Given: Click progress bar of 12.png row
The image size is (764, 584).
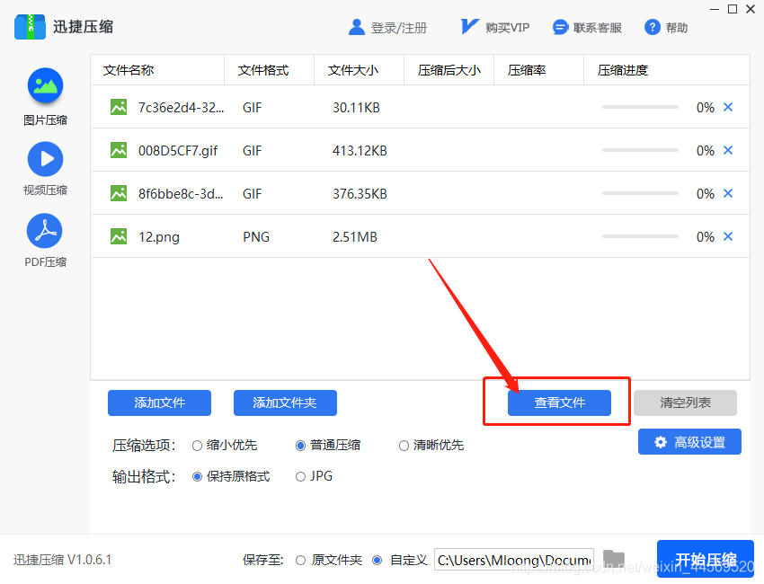Looking at the screenshot, I should (640, 236).
